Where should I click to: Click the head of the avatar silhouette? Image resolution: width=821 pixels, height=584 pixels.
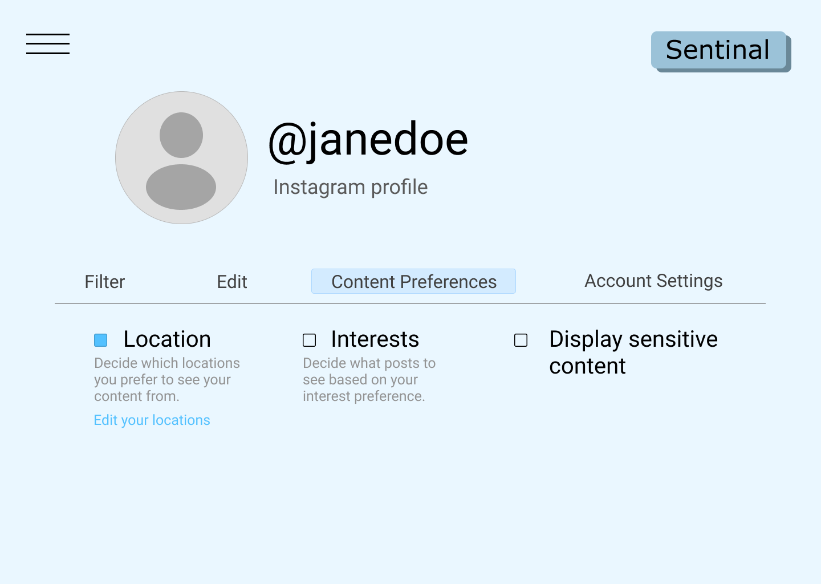click(x=181, y=135)
